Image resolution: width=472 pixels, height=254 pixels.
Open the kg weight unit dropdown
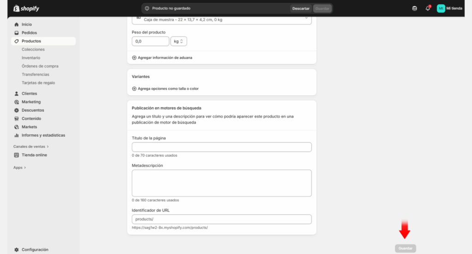178,41
